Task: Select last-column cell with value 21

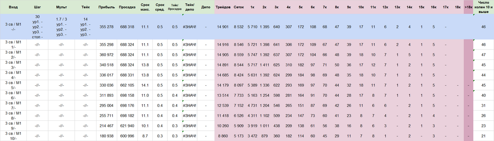Action: coord(483,136)
